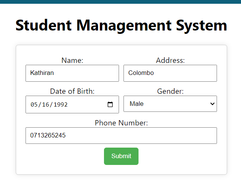Screen dimensions: 241x180
Task: Focus the Phone Number field with 0713265245
Action: (121, 136)
